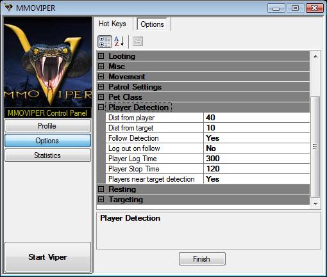Open the Property Pages toolbar icon

point(138,42)
